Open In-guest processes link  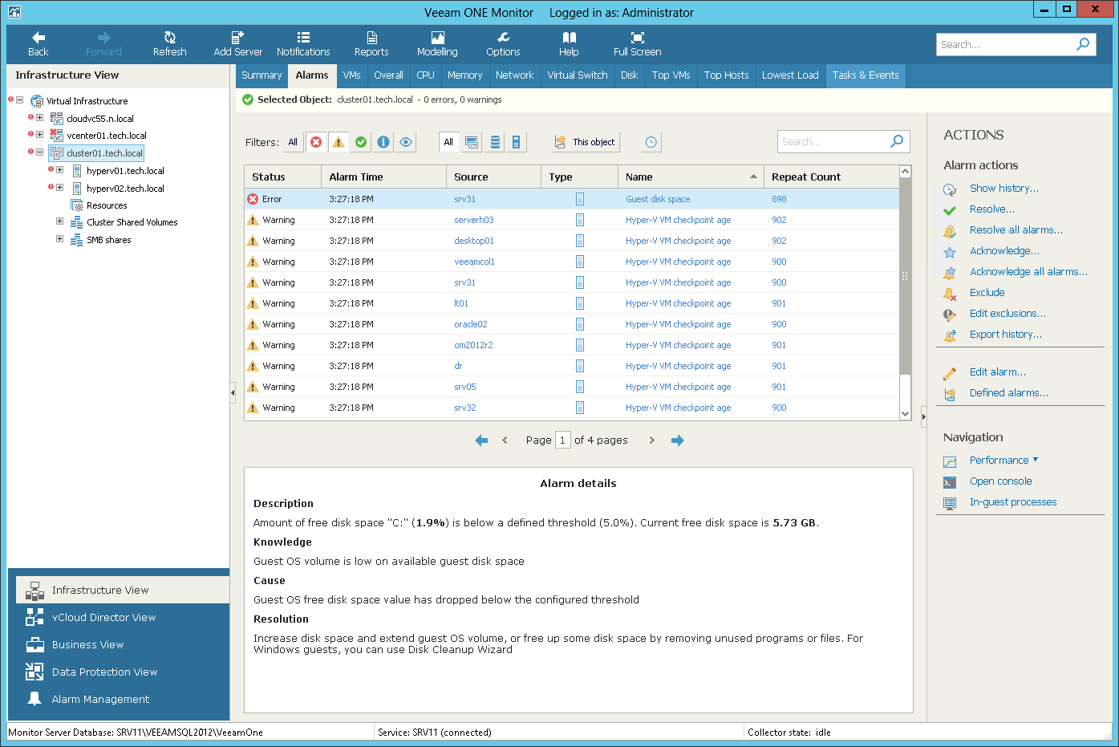click(x=1013, y=501)
